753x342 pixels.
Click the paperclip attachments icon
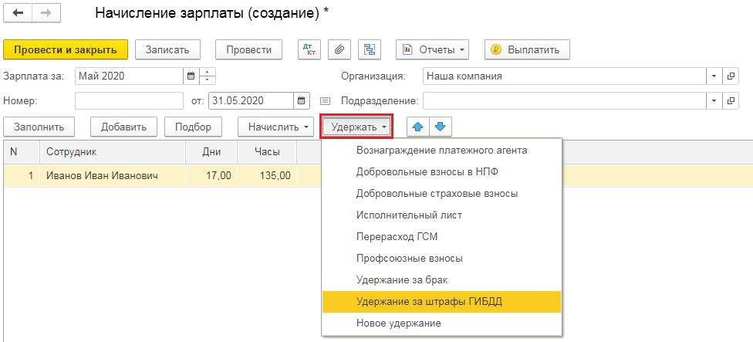point(339,49)
